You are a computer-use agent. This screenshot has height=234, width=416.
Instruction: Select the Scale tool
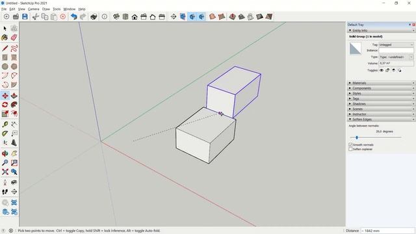click(5, 114)
